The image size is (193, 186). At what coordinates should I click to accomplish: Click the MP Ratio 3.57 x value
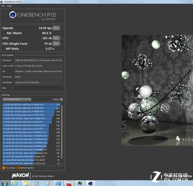click(50, 49)
